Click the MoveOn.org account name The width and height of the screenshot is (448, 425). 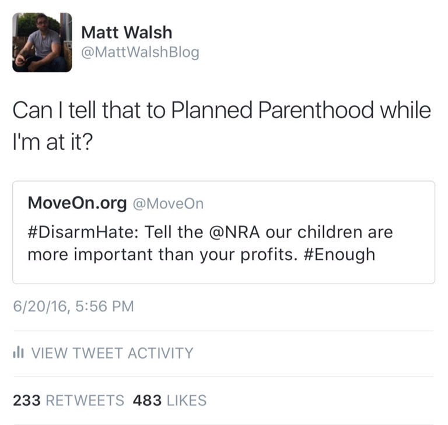tap(77, 203)
